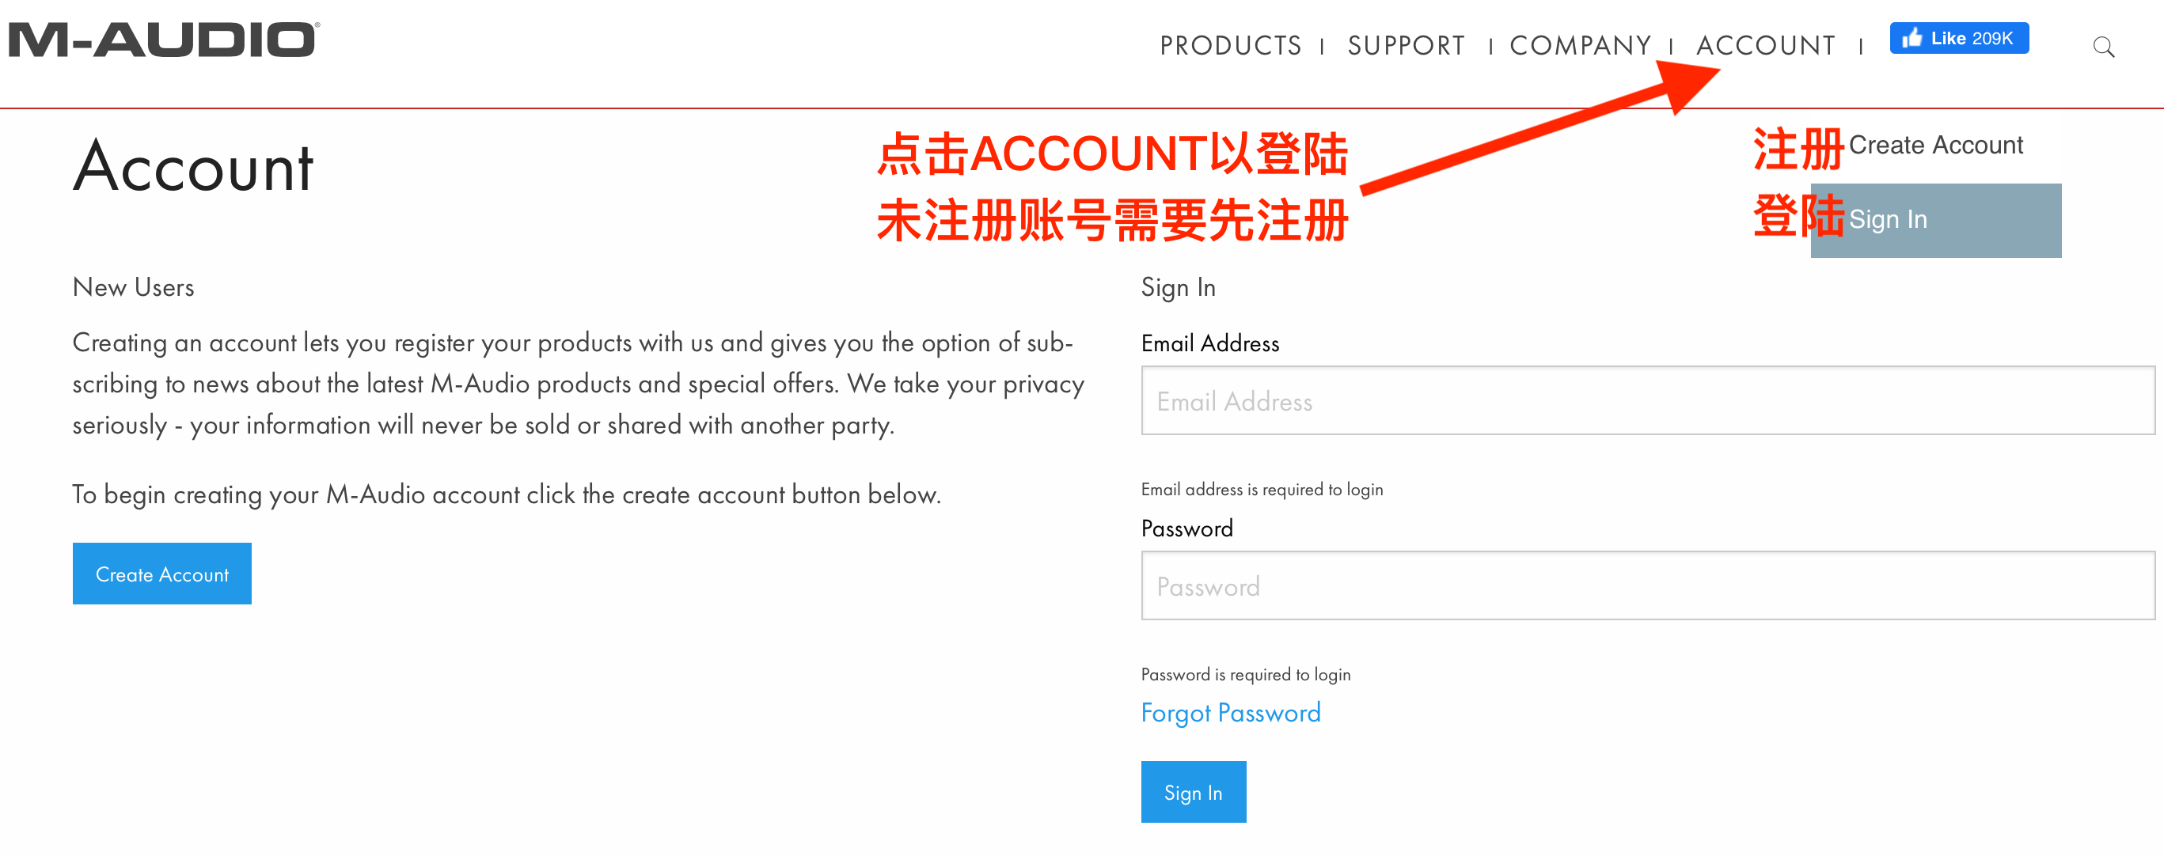
Task: Click the blue Sign In button
Action: (1193, 792)
